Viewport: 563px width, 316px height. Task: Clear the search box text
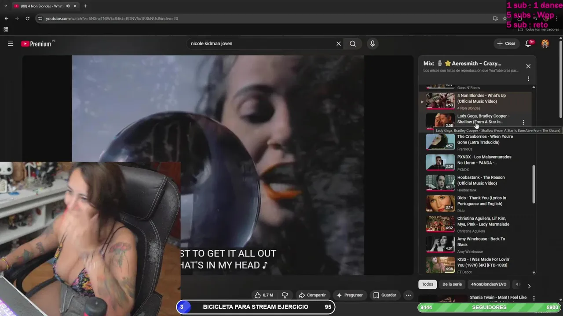coord(339,43)
